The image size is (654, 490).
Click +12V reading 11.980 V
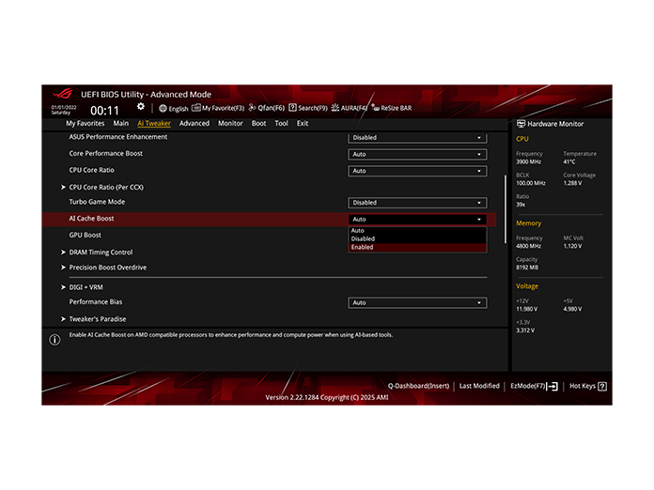click(x=527, y=309)
